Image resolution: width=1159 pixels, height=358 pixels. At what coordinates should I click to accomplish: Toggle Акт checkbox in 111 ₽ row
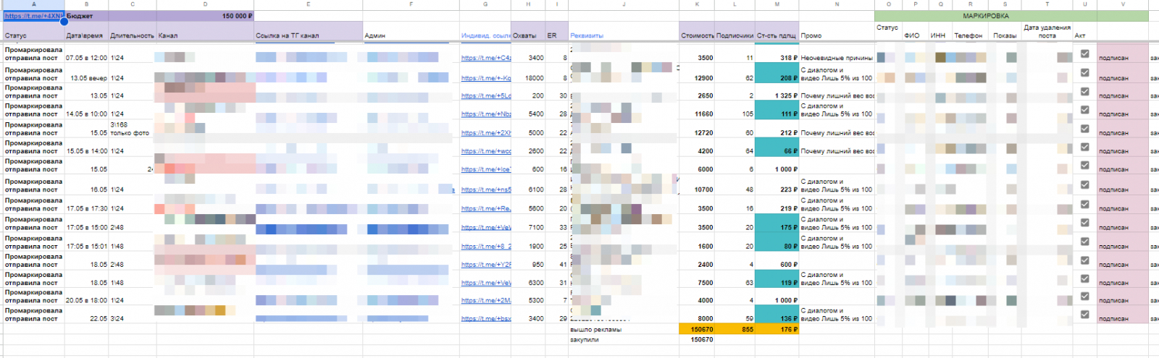pos(1084,110)
